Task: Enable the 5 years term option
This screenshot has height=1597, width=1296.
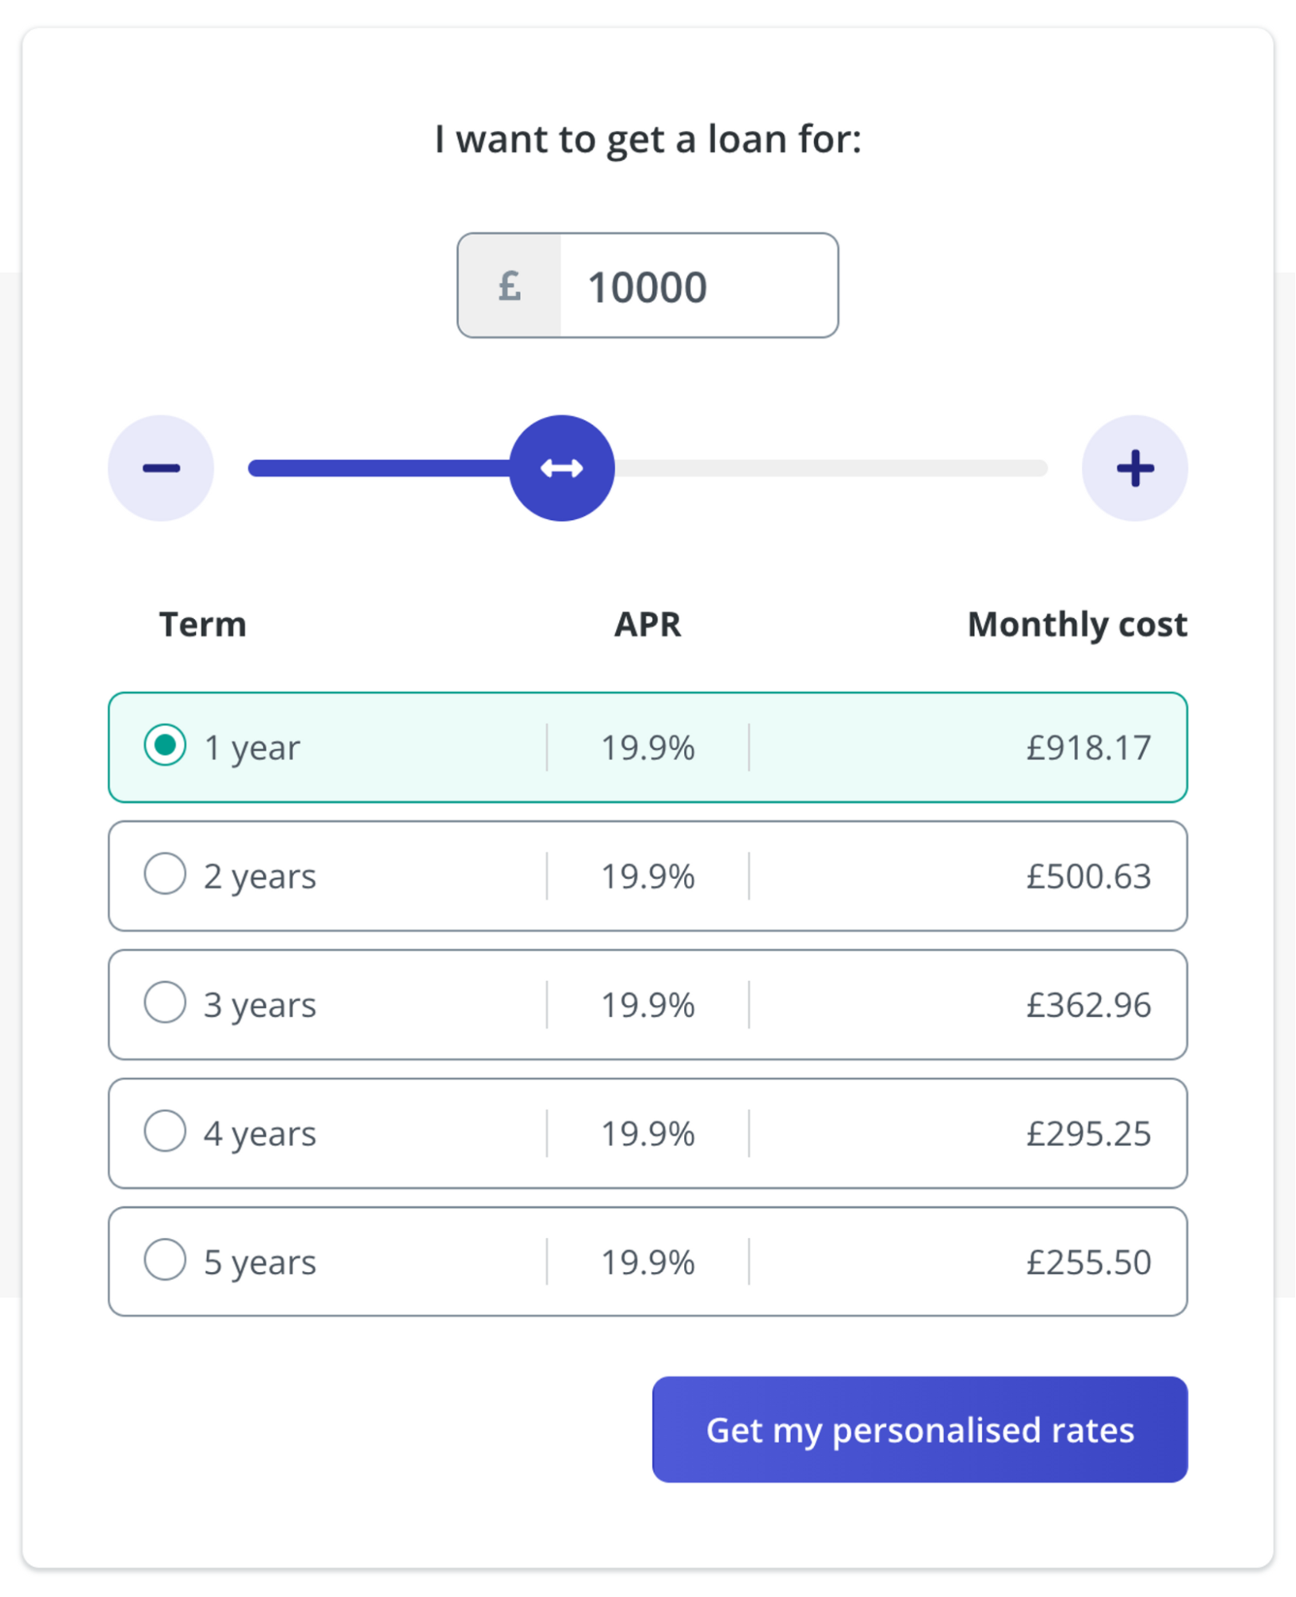Action: tap(165, 1261)
